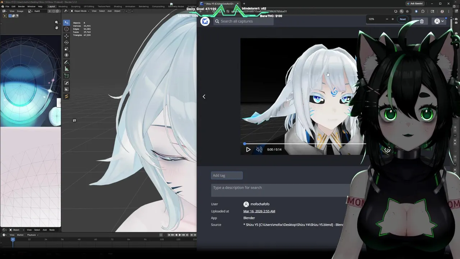Click the zoom magnifier in image editor
Screen dimensions: 460x259
56,22
